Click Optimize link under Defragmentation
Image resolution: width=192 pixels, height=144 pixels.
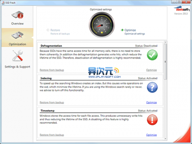pos(151,70)
